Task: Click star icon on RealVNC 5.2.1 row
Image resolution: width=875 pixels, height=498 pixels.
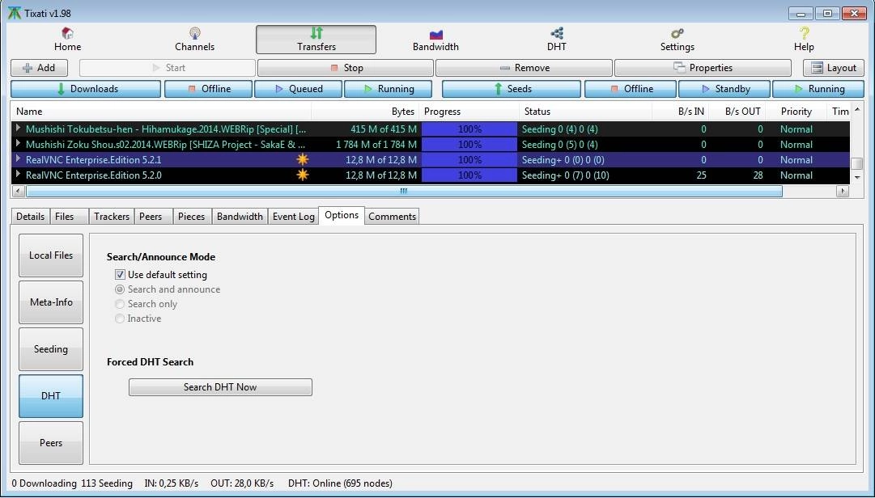Action: pos(303,160)
